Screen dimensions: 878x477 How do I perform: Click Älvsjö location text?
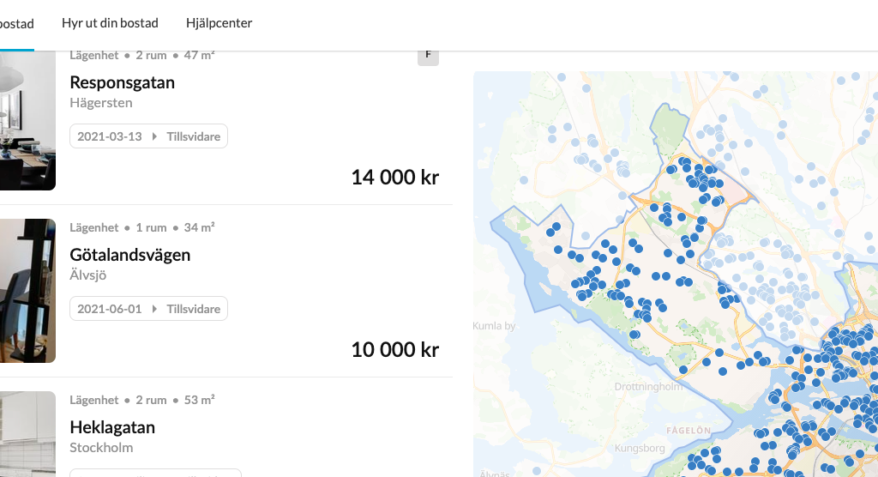pos(88,275)
